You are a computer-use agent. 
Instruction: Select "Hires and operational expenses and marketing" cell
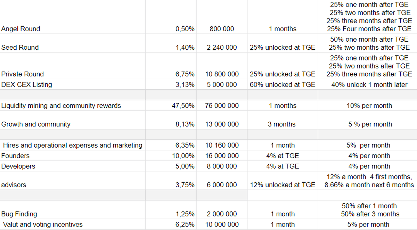72,145
